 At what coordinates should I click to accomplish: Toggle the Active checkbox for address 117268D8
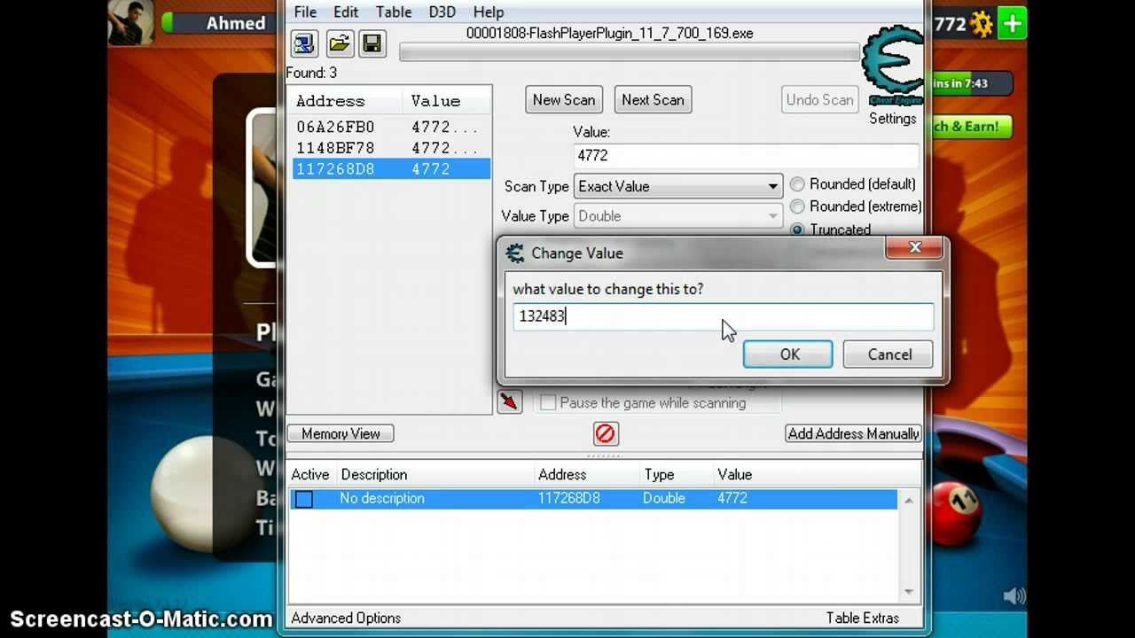[304, 499]
